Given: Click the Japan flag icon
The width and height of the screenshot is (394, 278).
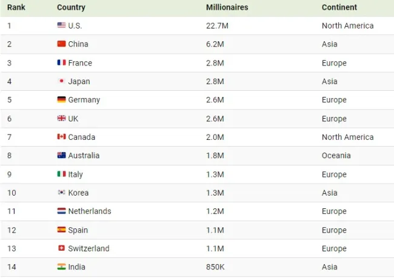Looking at the screenshot, I should pos(61,81).
